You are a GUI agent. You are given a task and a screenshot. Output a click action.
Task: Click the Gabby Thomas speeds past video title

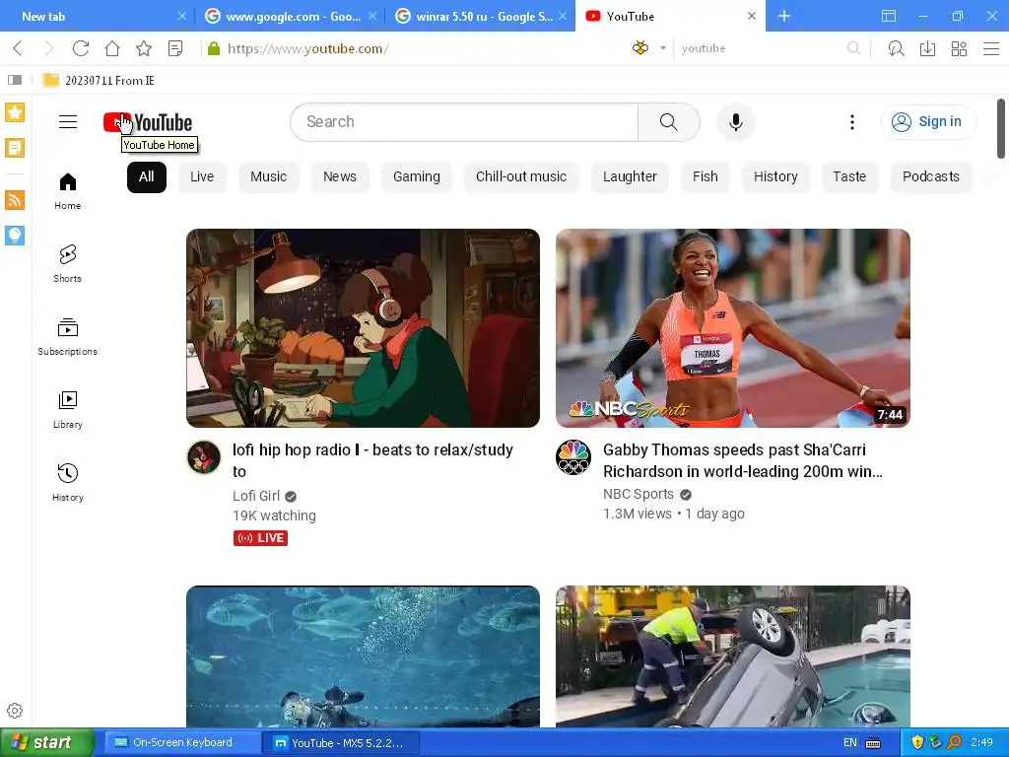pos(743,460)
